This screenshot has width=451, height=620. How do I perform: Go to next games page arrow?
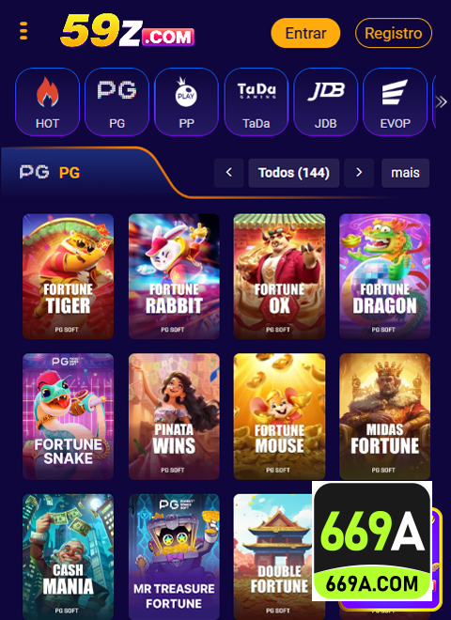click(359, 173)
